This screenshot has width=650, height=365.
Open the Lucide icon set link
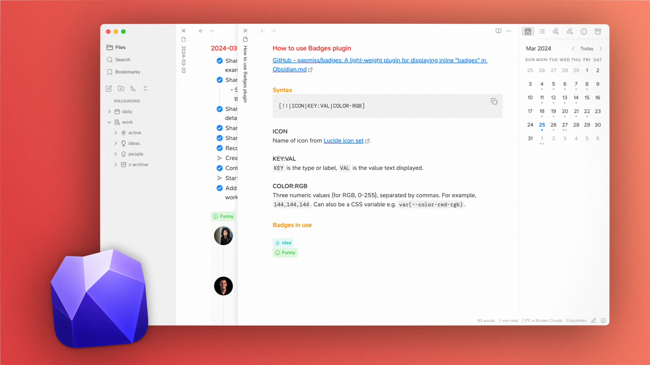coord(343,140)
